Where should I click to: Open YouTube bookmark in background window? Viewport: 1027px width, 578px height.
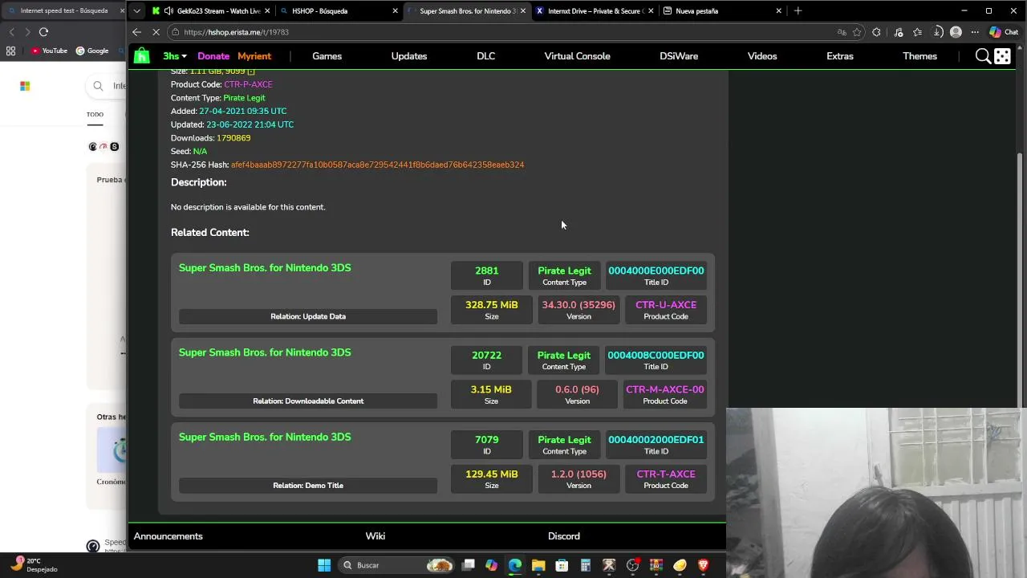[x=50, y=51]
